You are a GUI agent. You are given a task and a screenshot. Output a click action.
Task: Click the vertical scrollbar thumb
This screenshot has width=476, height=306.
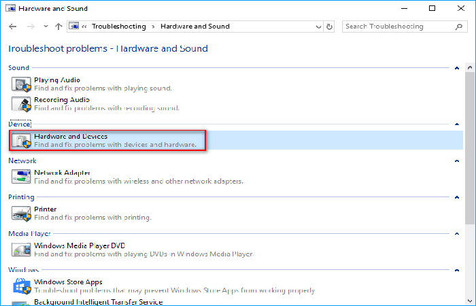[x=470, y=148]
